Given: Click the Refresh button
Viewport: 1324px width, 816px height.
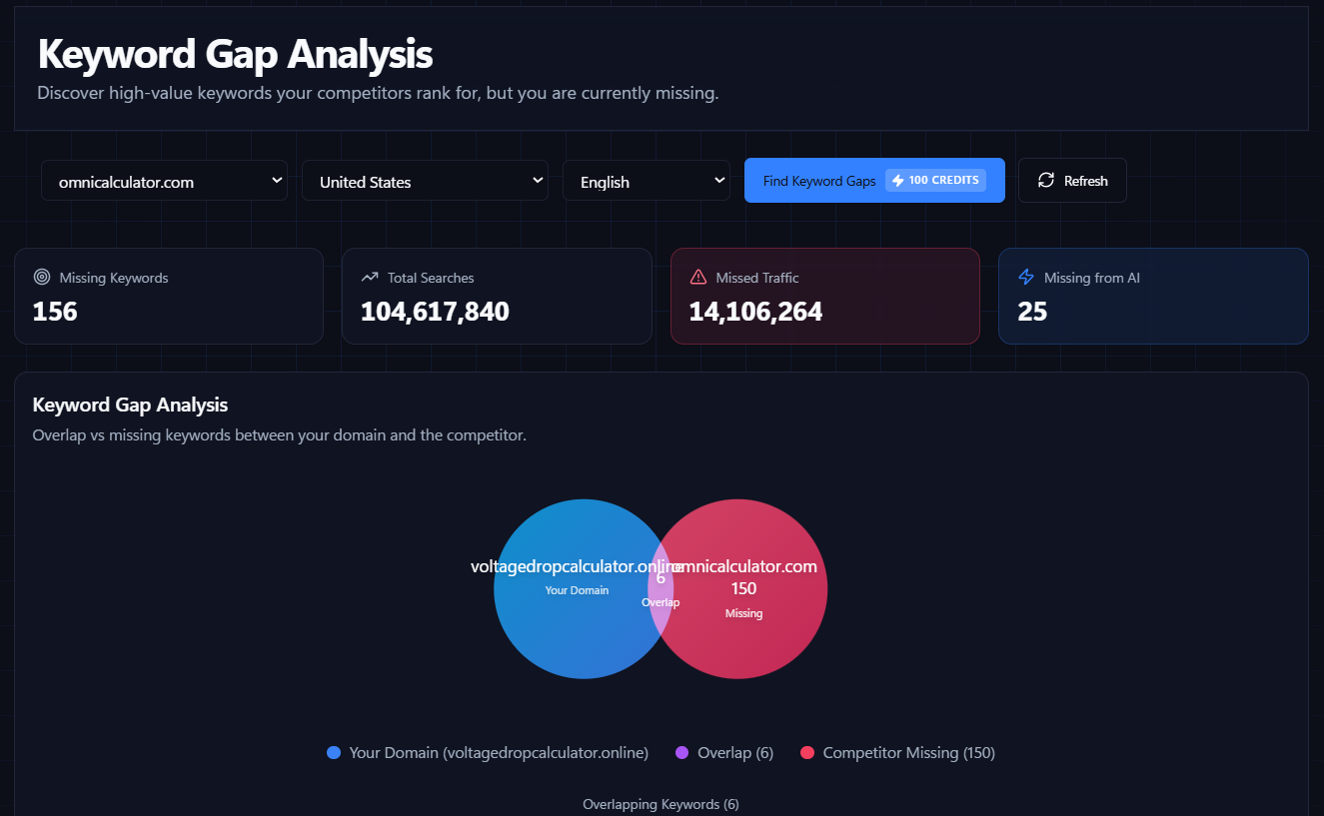Looking at the screenshot, I should 1072,181.
